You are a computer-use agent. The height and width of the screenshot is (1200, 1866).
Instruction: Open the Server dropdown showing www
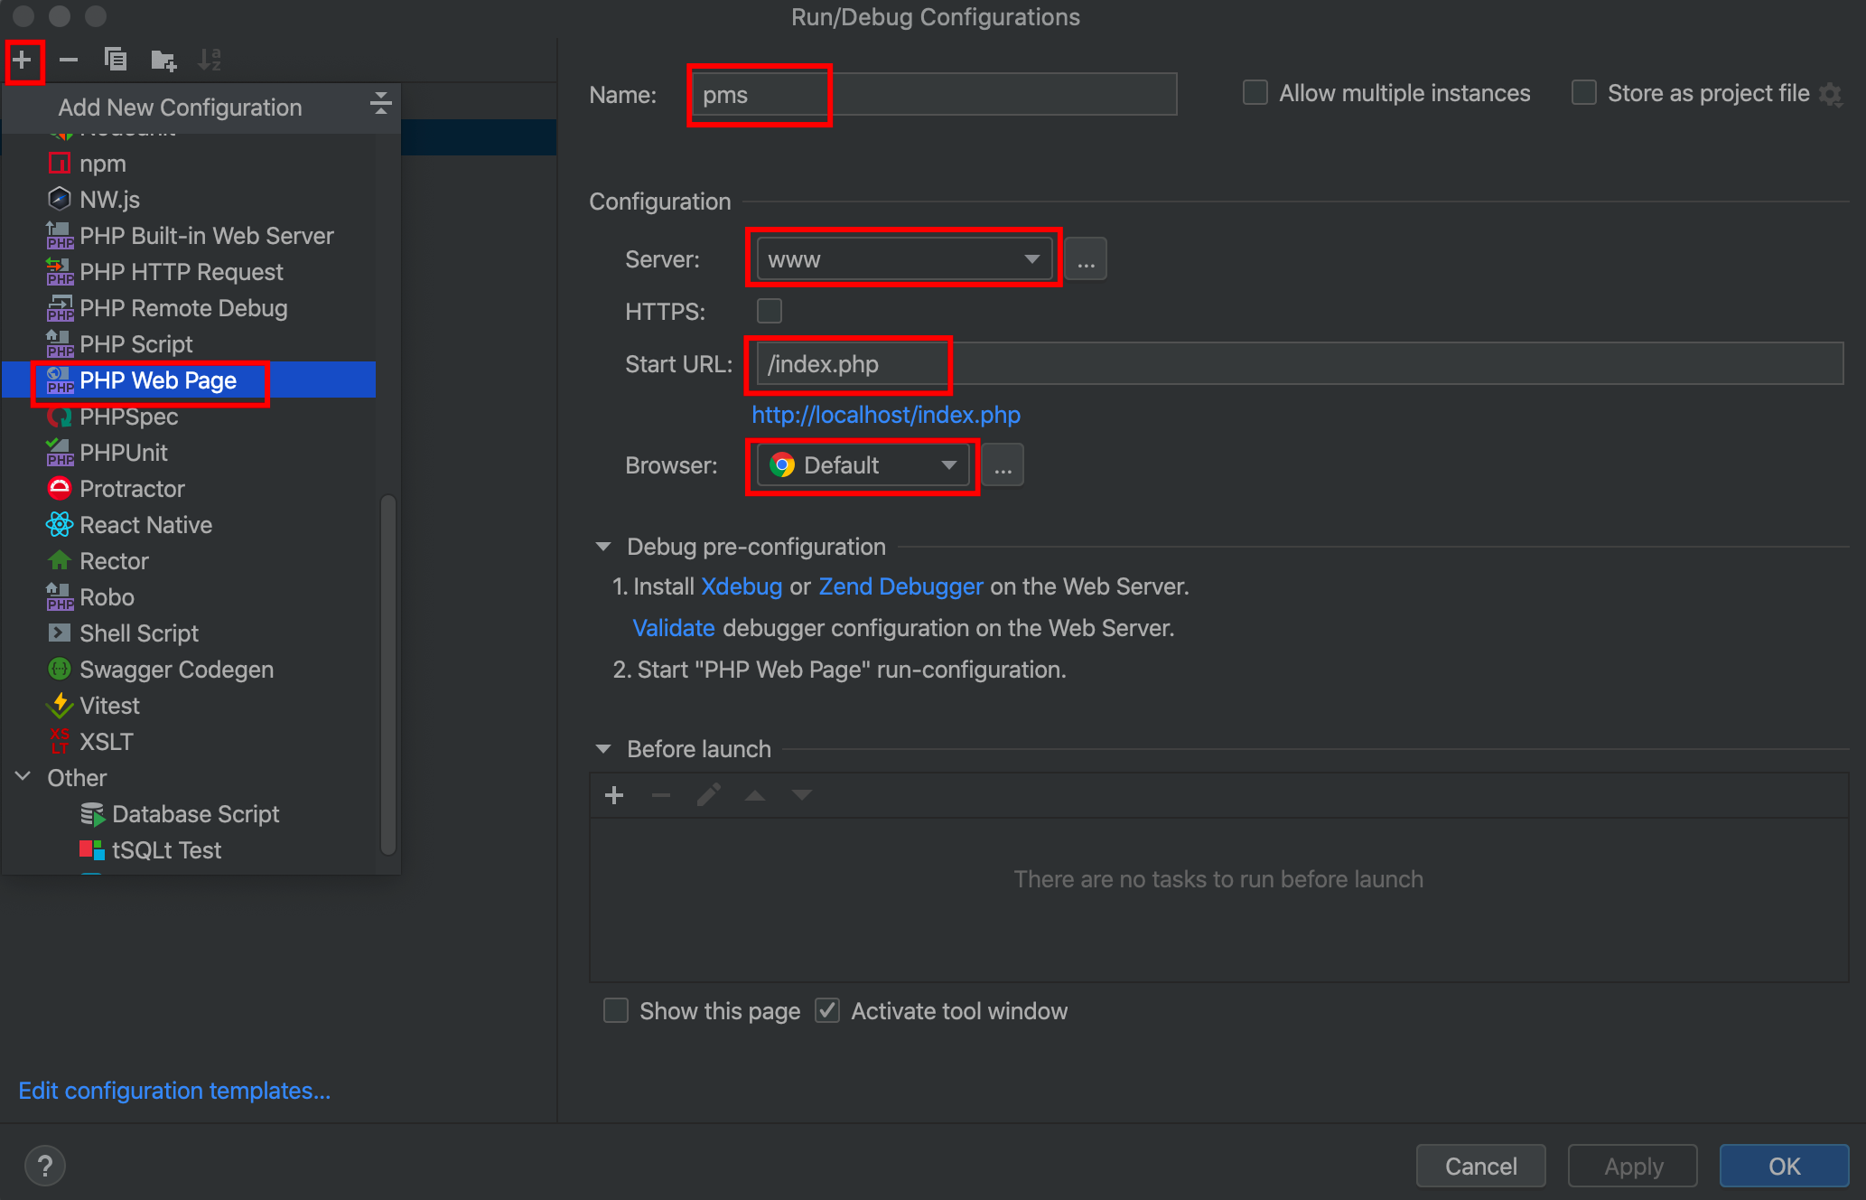click(904, 259)
